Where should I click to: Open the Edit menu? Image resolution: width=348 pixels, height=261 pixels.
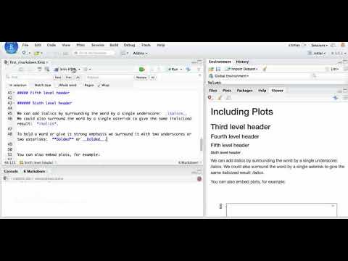coord(38,45)
